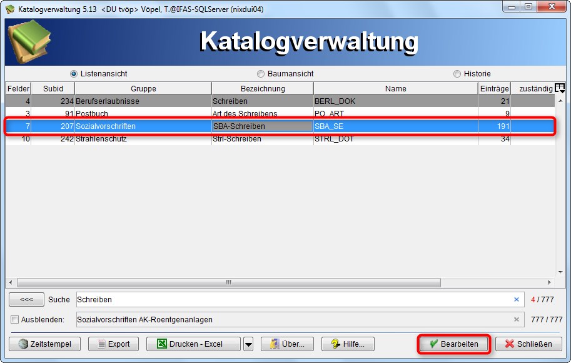Click the horizontal scrollbar thumb
The image size is (571, 363).
(x=229, y=282)
